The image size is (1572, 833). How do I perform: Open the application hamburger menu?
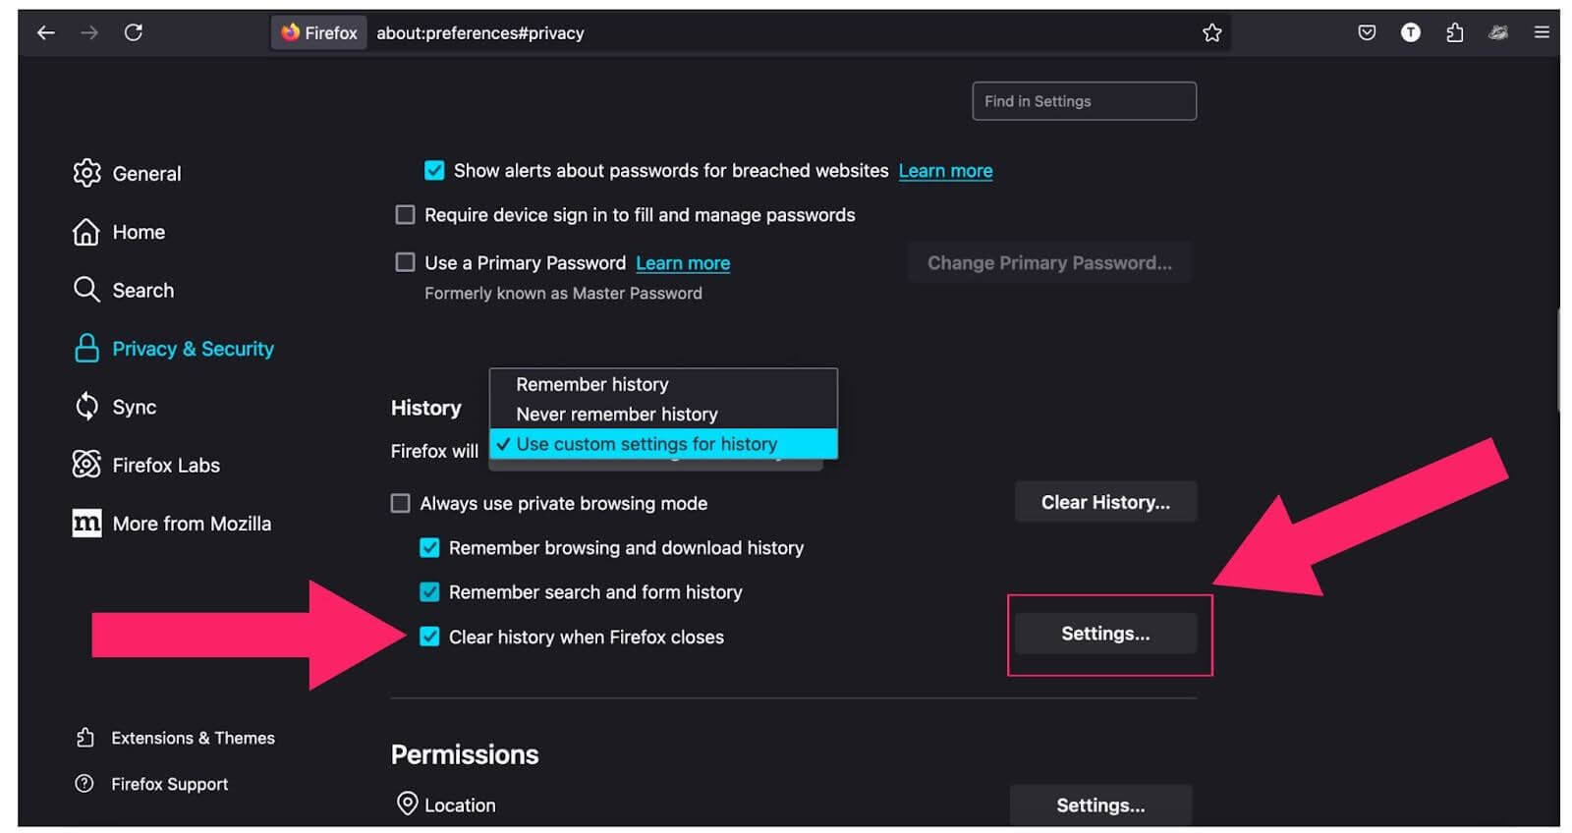coord(1542,32)
